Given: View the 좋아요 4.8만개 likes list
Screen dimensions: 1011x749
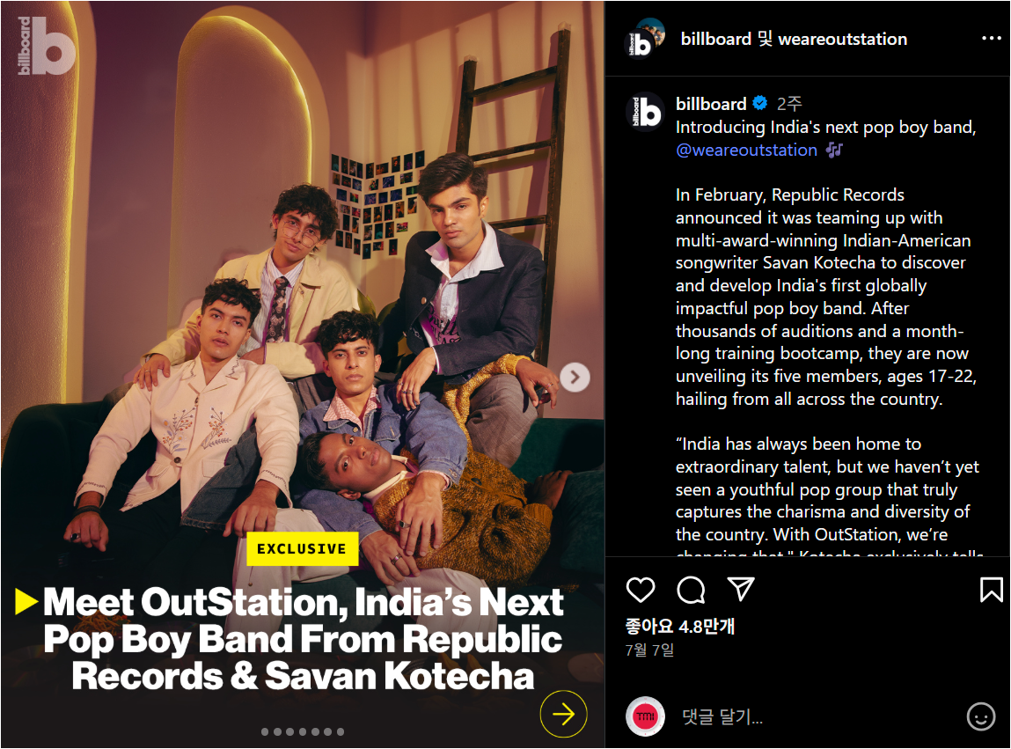Looking at the screenshot, I should tap(679, 626).
